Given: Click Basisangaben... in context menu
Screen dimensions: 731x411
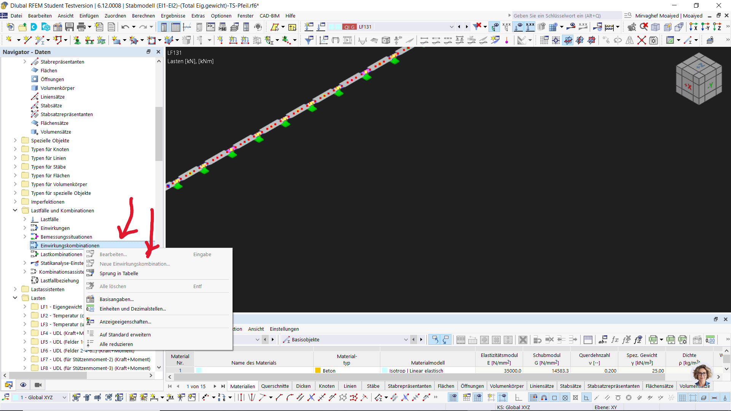Looking at the screenshot, I should pyautogui.click(x=117, y=299).
